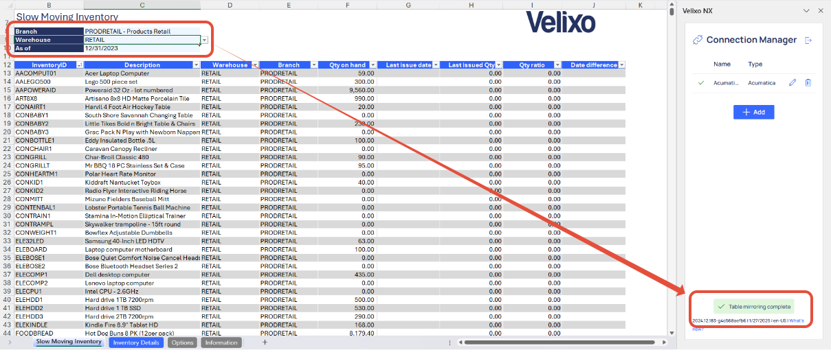Delete the Acumatica connection via trash icon

coord(808,83)
